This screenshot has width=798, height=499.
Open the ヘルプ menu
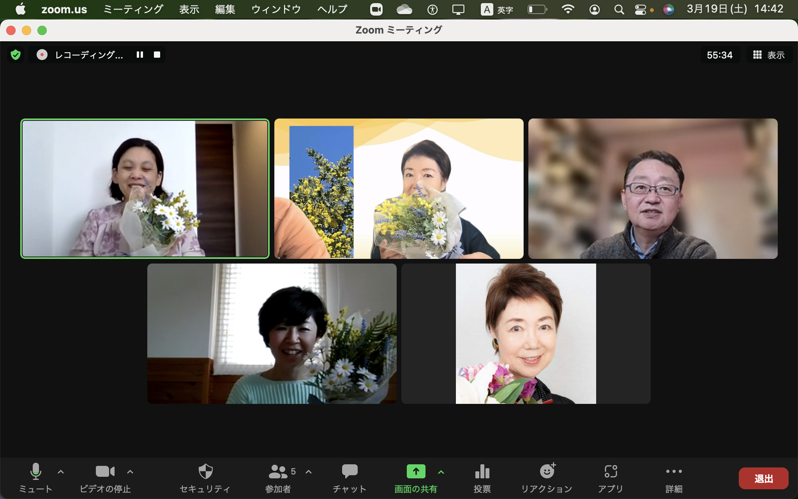pyautogui.click(x=332, y=9)
